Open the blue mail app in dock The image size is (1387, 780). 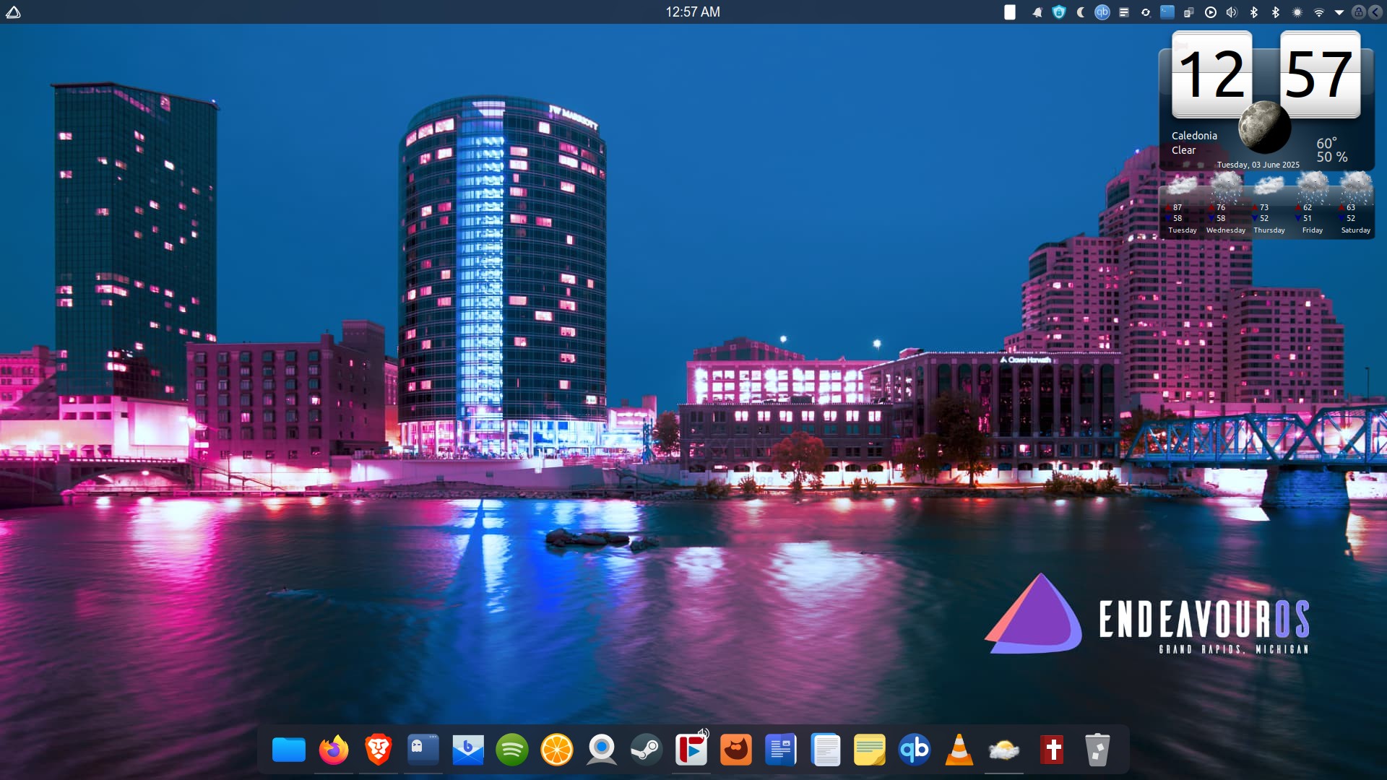pos(468,750)
